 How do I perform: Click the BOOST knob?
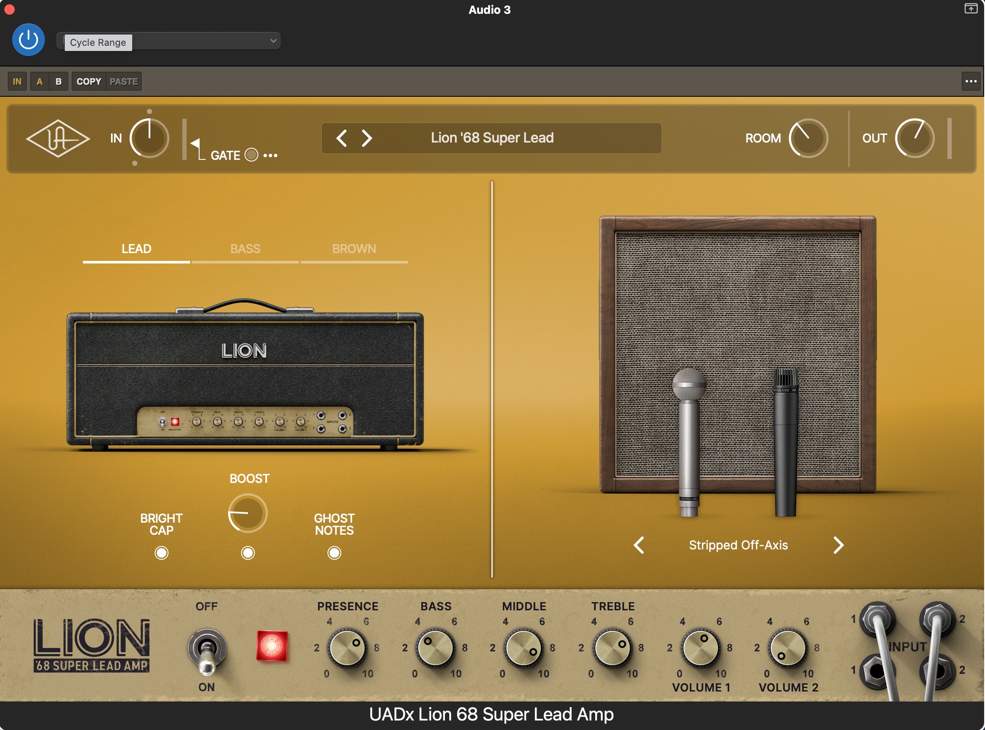pyautogui.click(x=248, y=514)
